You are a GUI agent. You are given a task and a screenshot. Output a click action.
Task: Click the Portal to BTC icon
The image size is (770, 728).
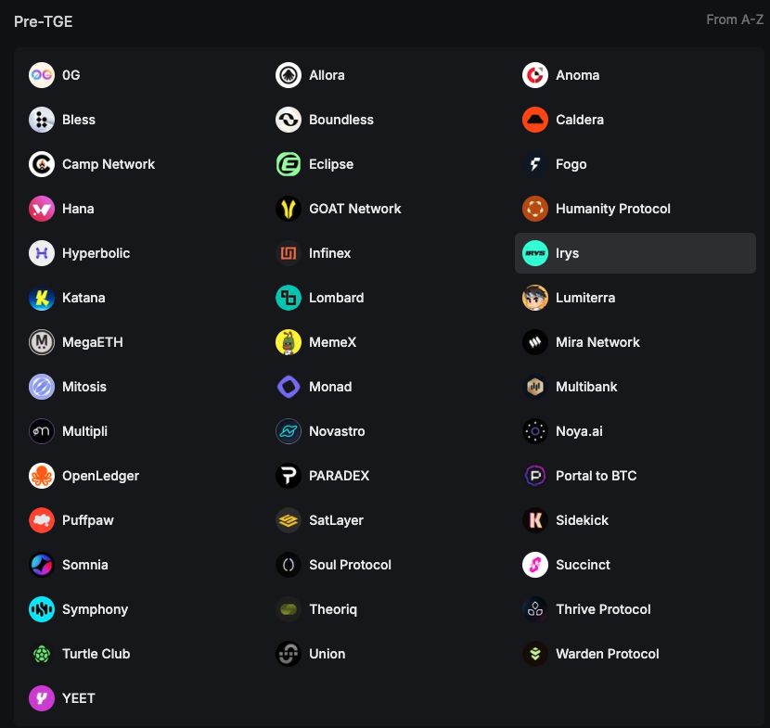(x=535, y=476)
